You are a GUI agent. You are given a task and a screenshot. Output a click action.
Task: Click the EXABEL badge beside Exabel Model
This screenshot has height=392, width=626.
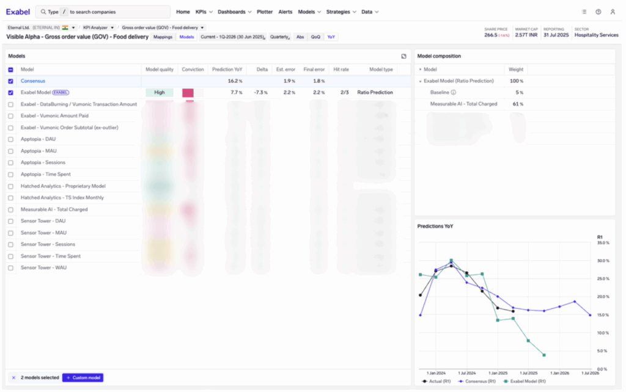(x=61, y=93)
